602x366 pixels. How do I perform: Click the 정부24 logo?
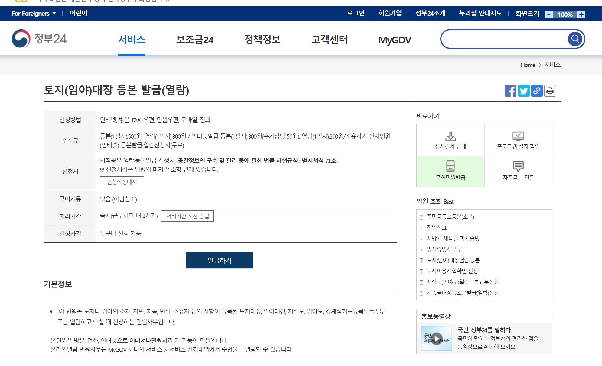coord(40,39)
